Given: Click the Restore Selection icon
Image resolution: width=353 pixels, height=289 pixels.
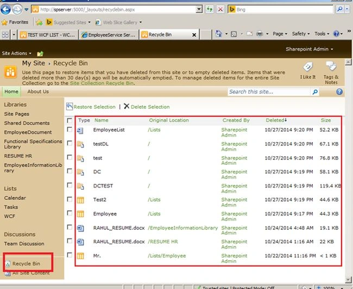Looking at the screenshot, I should [x=70, y=106].
